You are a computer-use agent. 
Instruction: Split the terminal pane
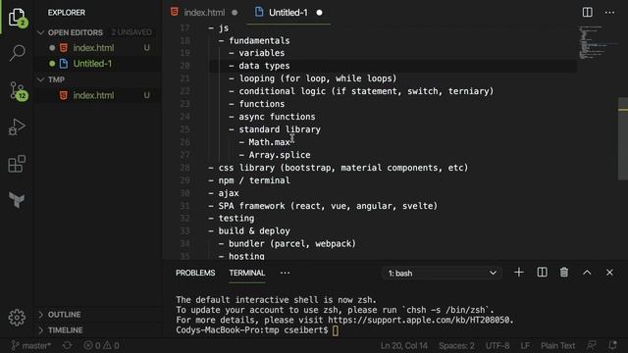(x=542, y=273)
